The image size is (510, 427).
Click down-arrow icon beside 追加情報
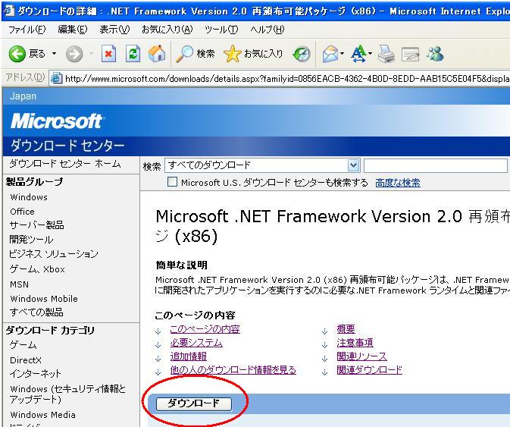[158, 359]
